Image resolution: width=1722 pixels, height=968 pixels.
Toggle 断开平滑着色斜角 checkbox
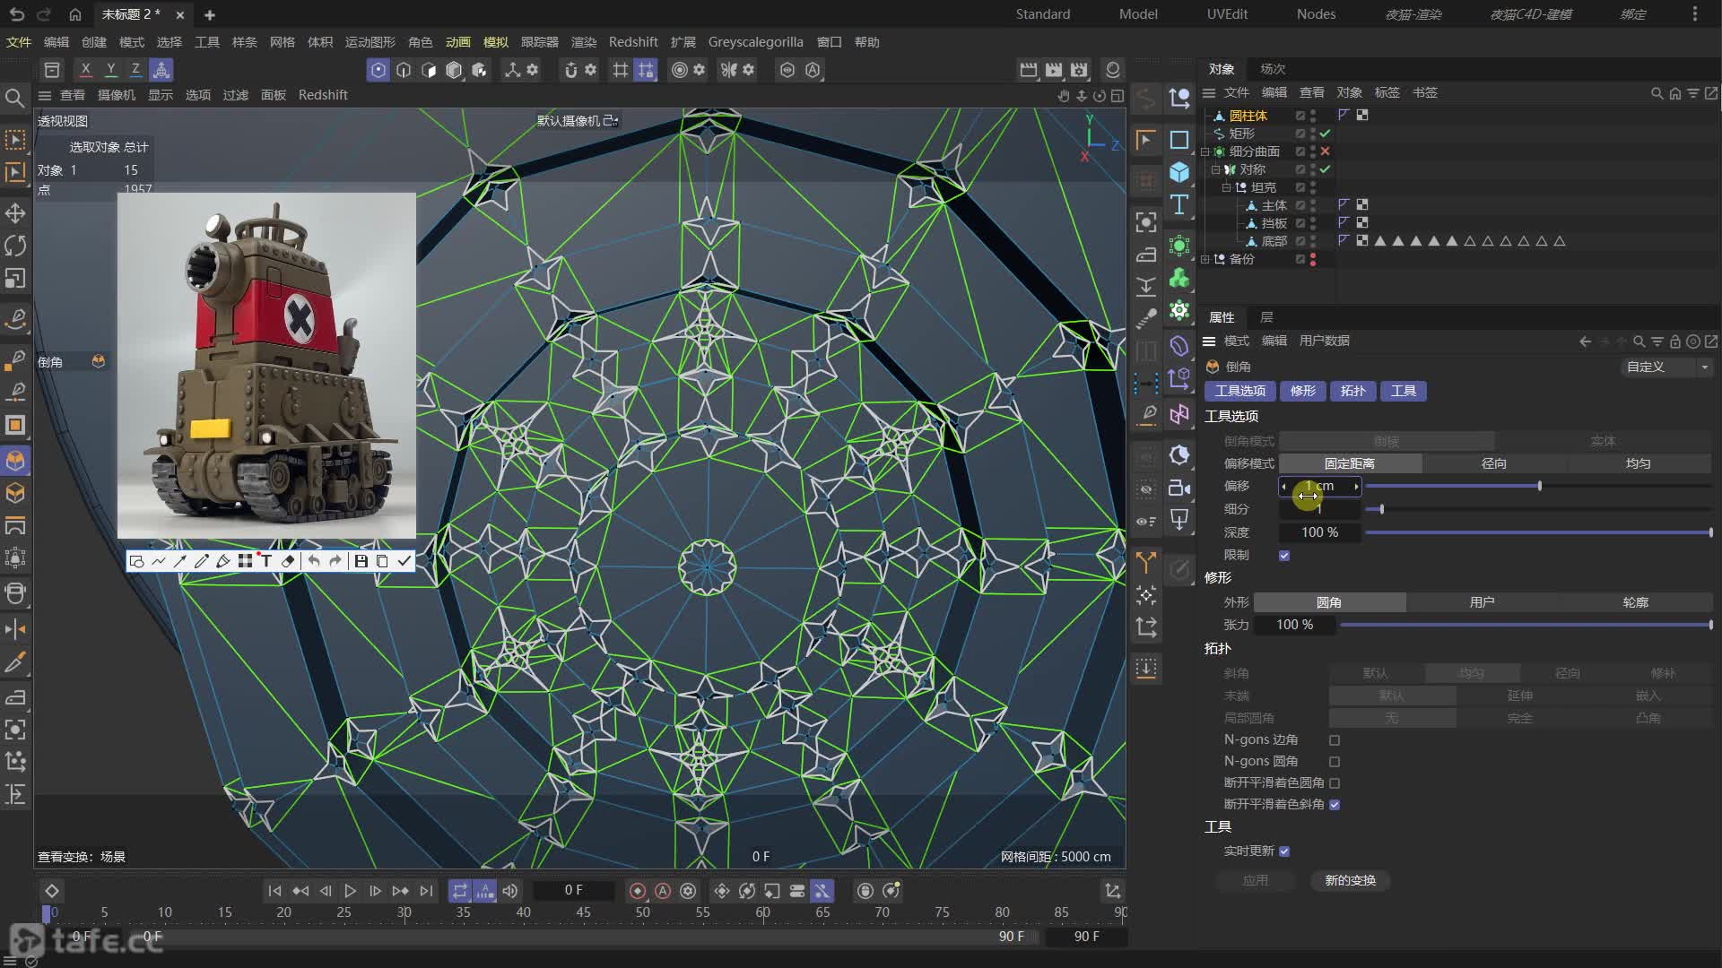click(x=1335, y=805)
